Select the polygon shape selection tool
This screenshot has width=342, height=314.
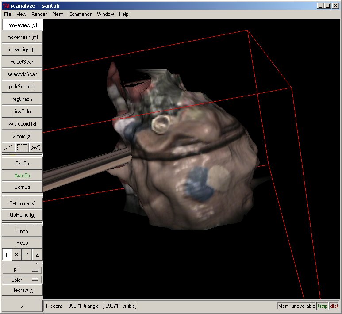(x=36, y=147)
